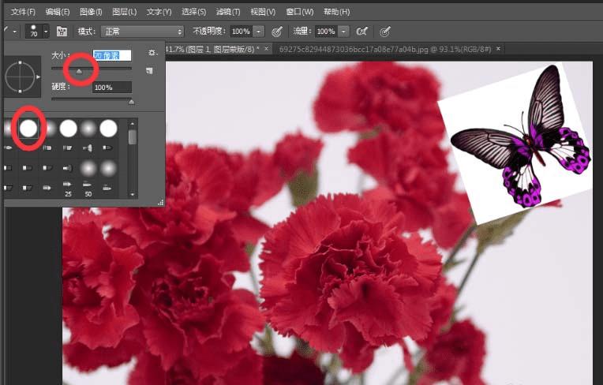
Task: Select the circled hard round brush preset
Action: [x=29, y=128]
